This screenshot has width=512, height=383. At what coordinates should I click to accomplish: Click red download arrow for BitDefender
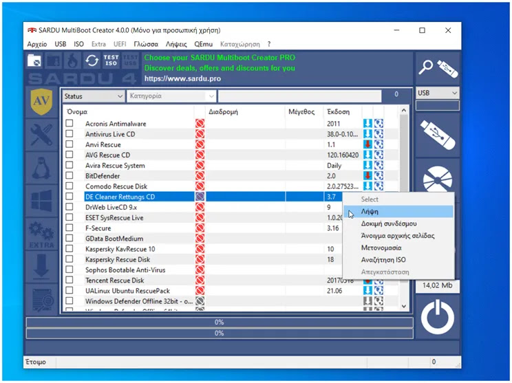point(367,175)
